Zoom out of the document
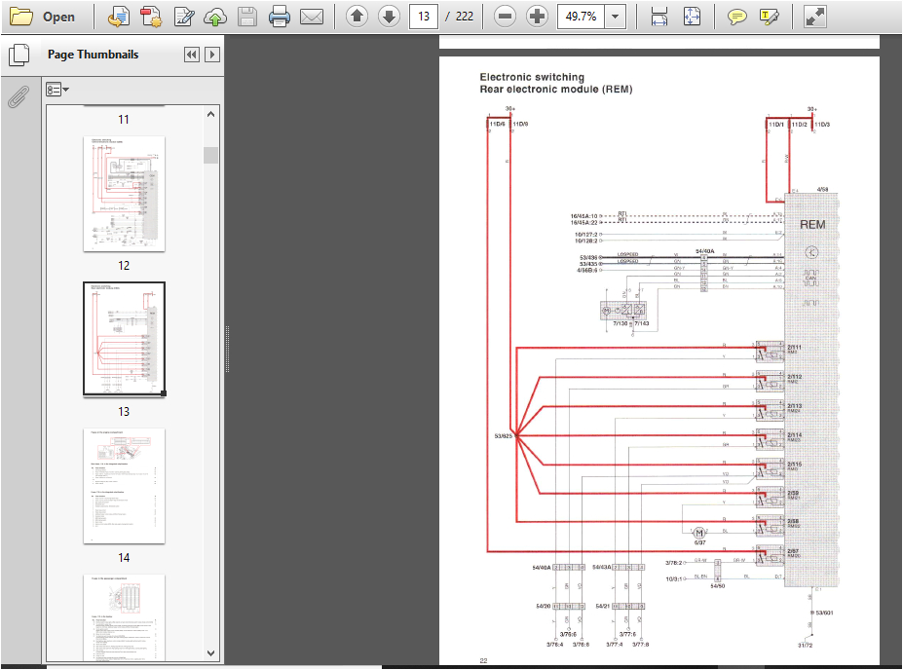The width and height of the screenshot is (903, 670). [x=504, y=17]
